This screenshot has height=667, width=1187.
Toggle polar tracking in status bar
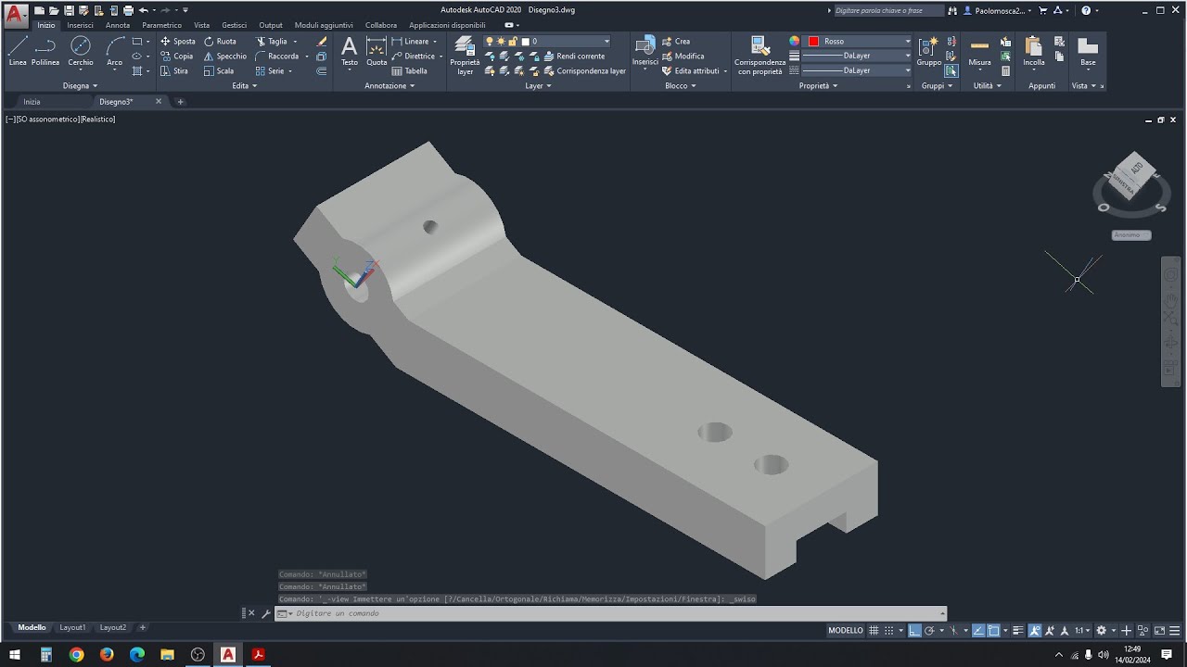929,630
